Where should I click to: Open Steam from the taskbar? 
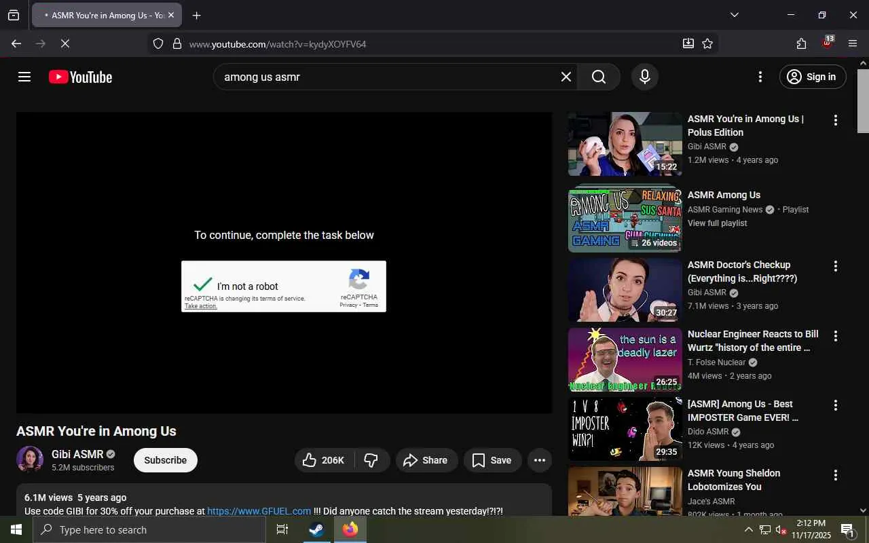click(x=316, y=529)
